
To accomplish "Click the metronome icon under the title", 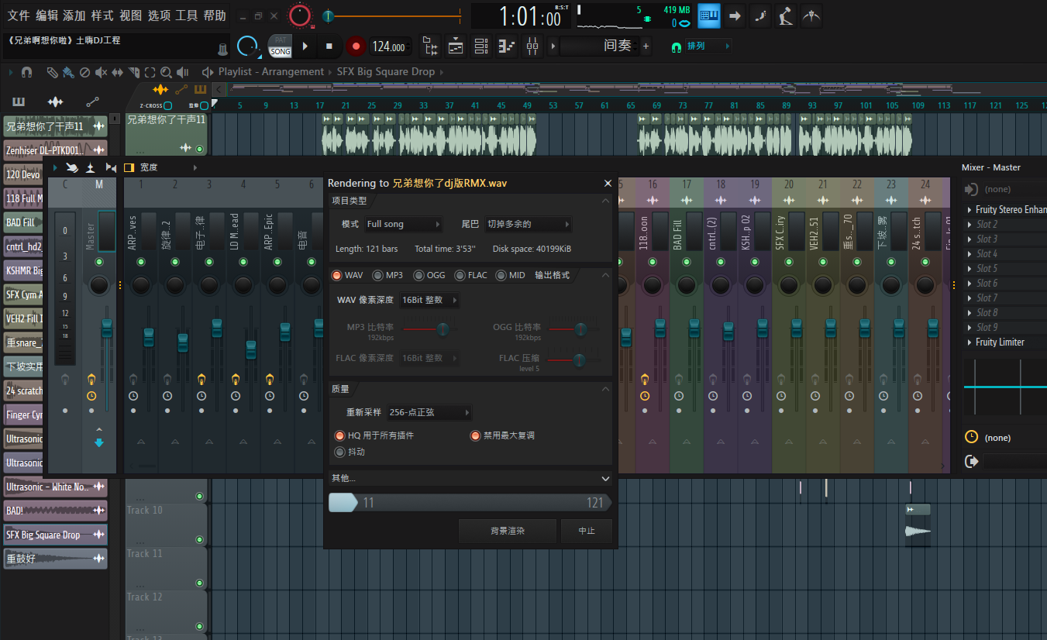I will pos(223,49).
